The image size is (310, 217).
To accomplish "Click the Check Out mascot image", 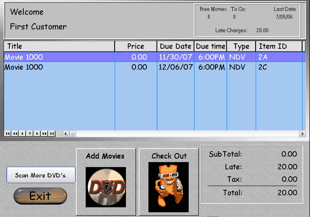I will pos(168,187).
